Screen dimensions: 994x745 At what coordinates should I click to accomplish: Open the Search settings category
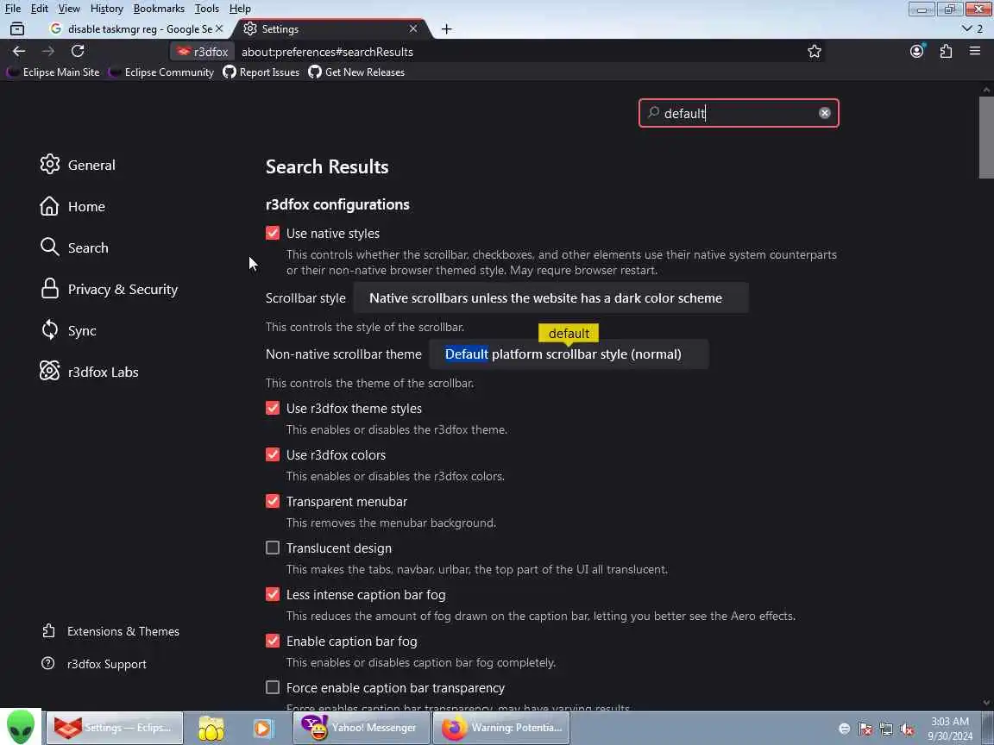tap(74, 247)
